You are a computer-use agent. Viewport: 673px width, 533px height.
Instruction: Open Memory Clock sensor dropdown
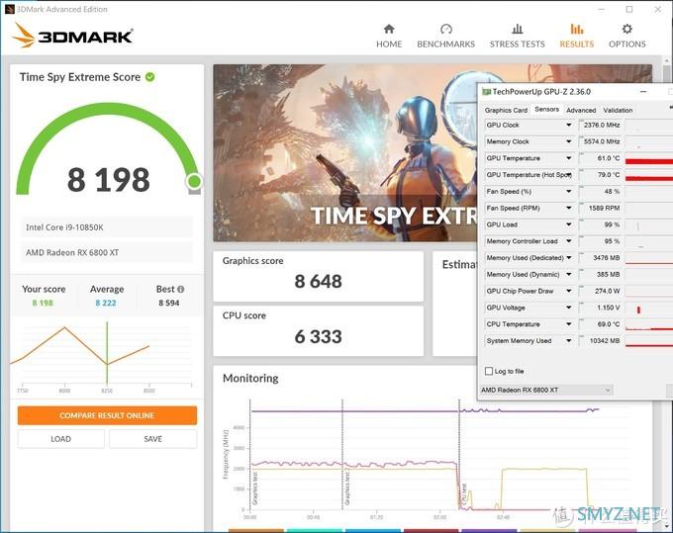569,141
